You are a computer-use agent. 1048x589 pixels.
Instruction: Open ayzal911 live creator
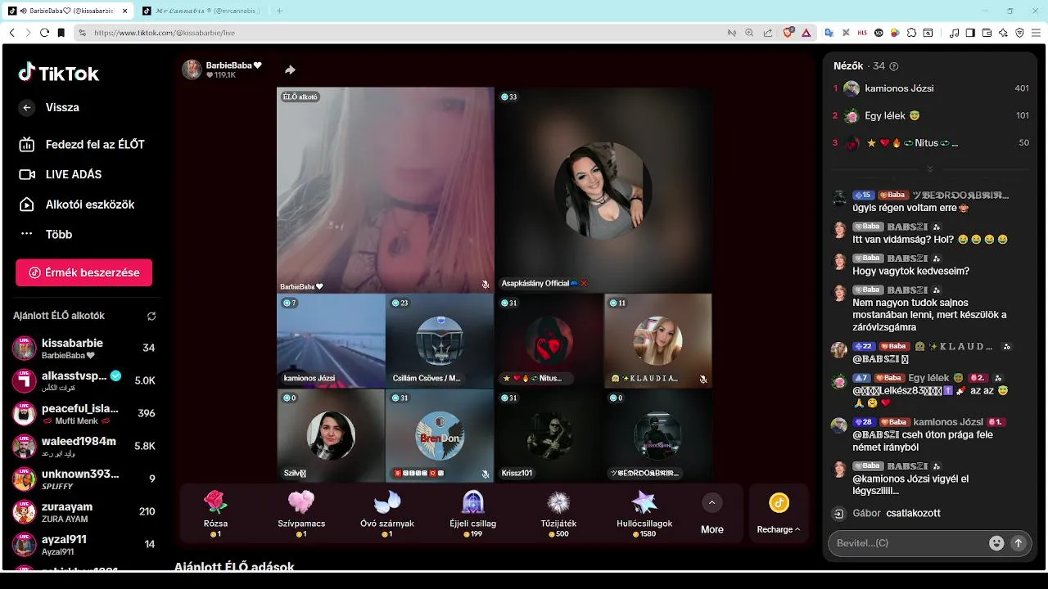click(x=84, y=545)
